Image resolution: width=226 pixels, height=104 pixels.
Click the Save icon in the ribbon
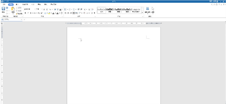pos(4,9)
